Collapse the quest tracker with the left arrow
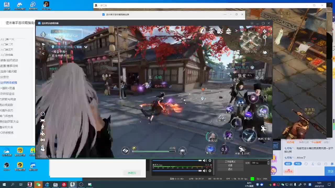The width and height of the screenshot is (335, 188). tap(43, 54)
